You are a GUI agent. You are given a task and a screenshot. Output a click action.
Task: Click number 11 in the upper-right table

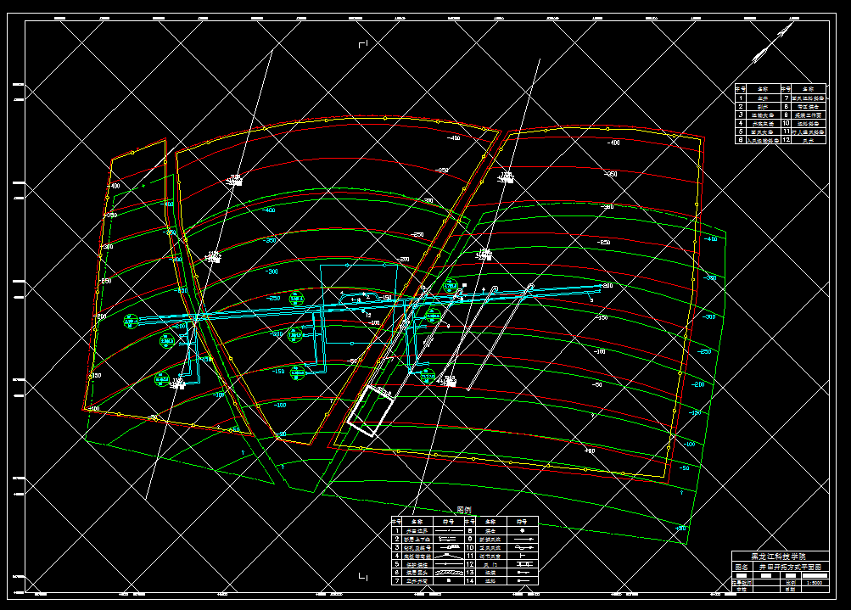coord(786,132)
